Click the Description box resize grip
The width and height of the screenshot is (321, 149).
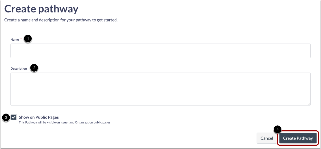click(309, 104)
